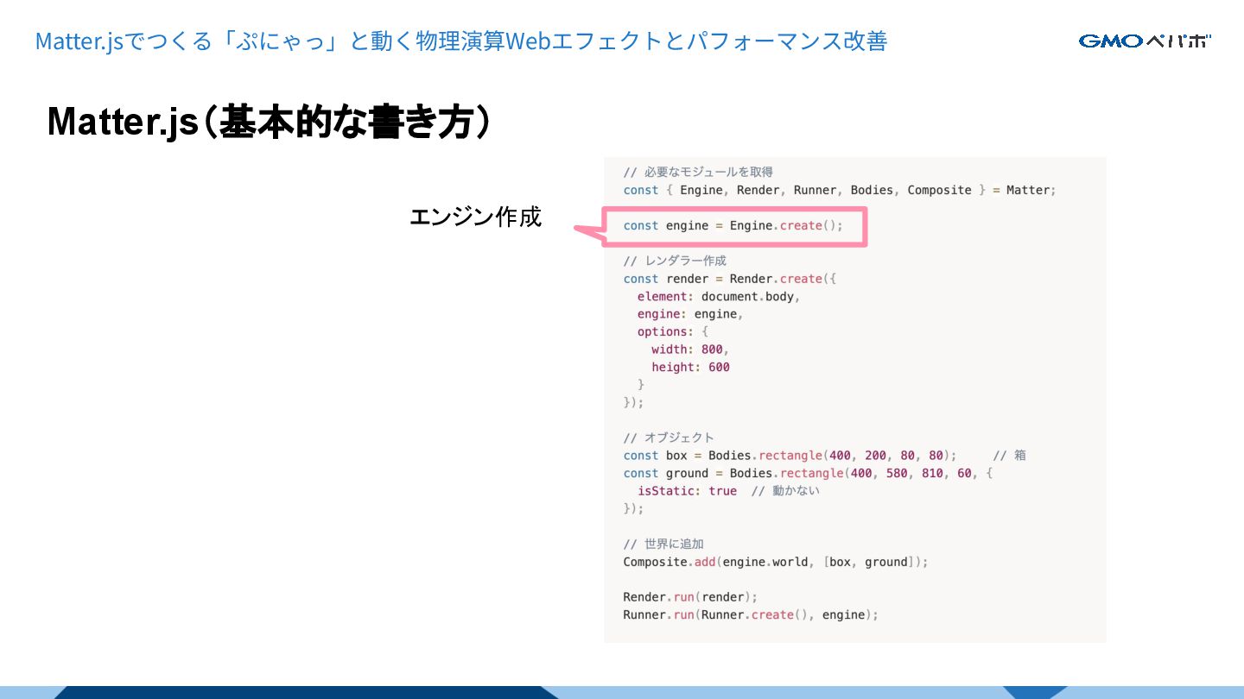Click the comment '// 世界に追加'
This screenshot has width=1244, height=699.
[663, 544]
